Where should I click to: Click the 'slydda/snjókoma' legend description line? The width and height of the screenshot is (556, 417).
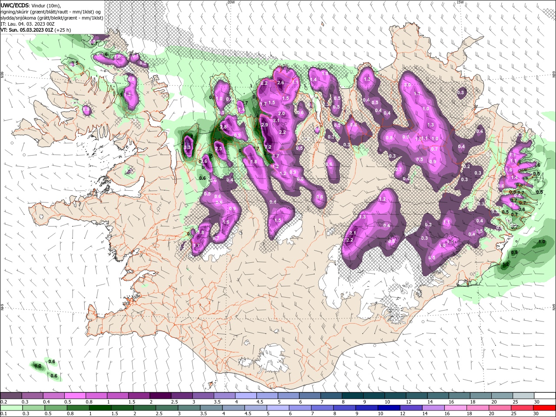(x=51, y=18)
